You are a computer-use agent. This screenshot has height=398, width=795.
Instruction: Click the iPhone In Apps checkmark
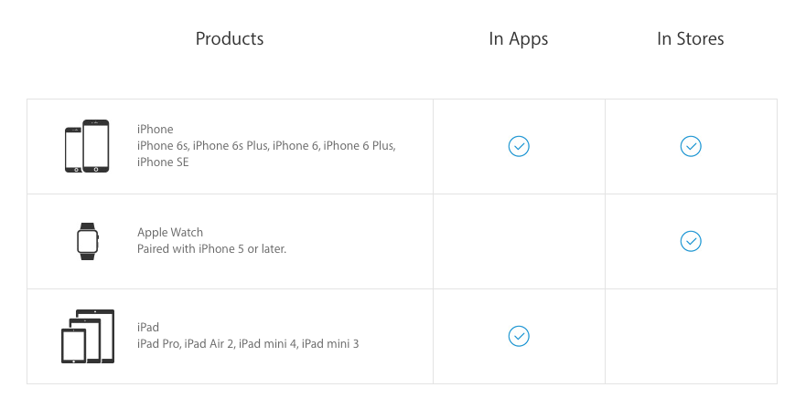click(519, 146)
